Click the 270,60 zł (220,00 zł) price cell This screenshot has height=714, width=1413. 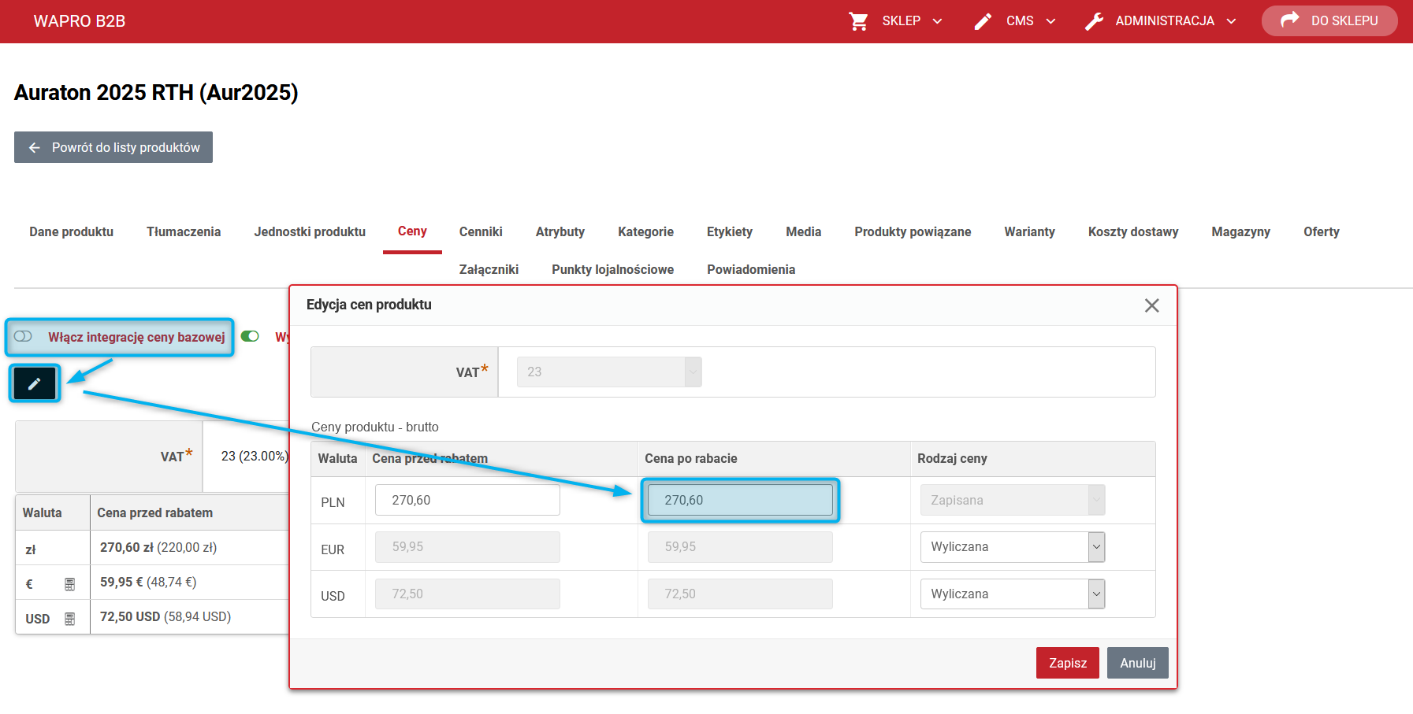click(x=158, y=547)
